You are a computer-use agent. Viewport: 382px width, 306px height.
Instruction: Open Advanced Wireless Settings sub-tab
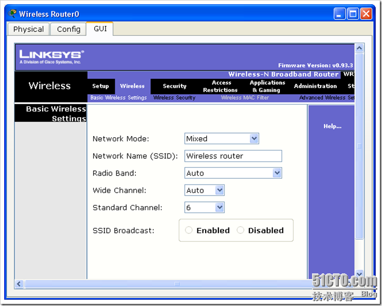[x=326, y=98]
